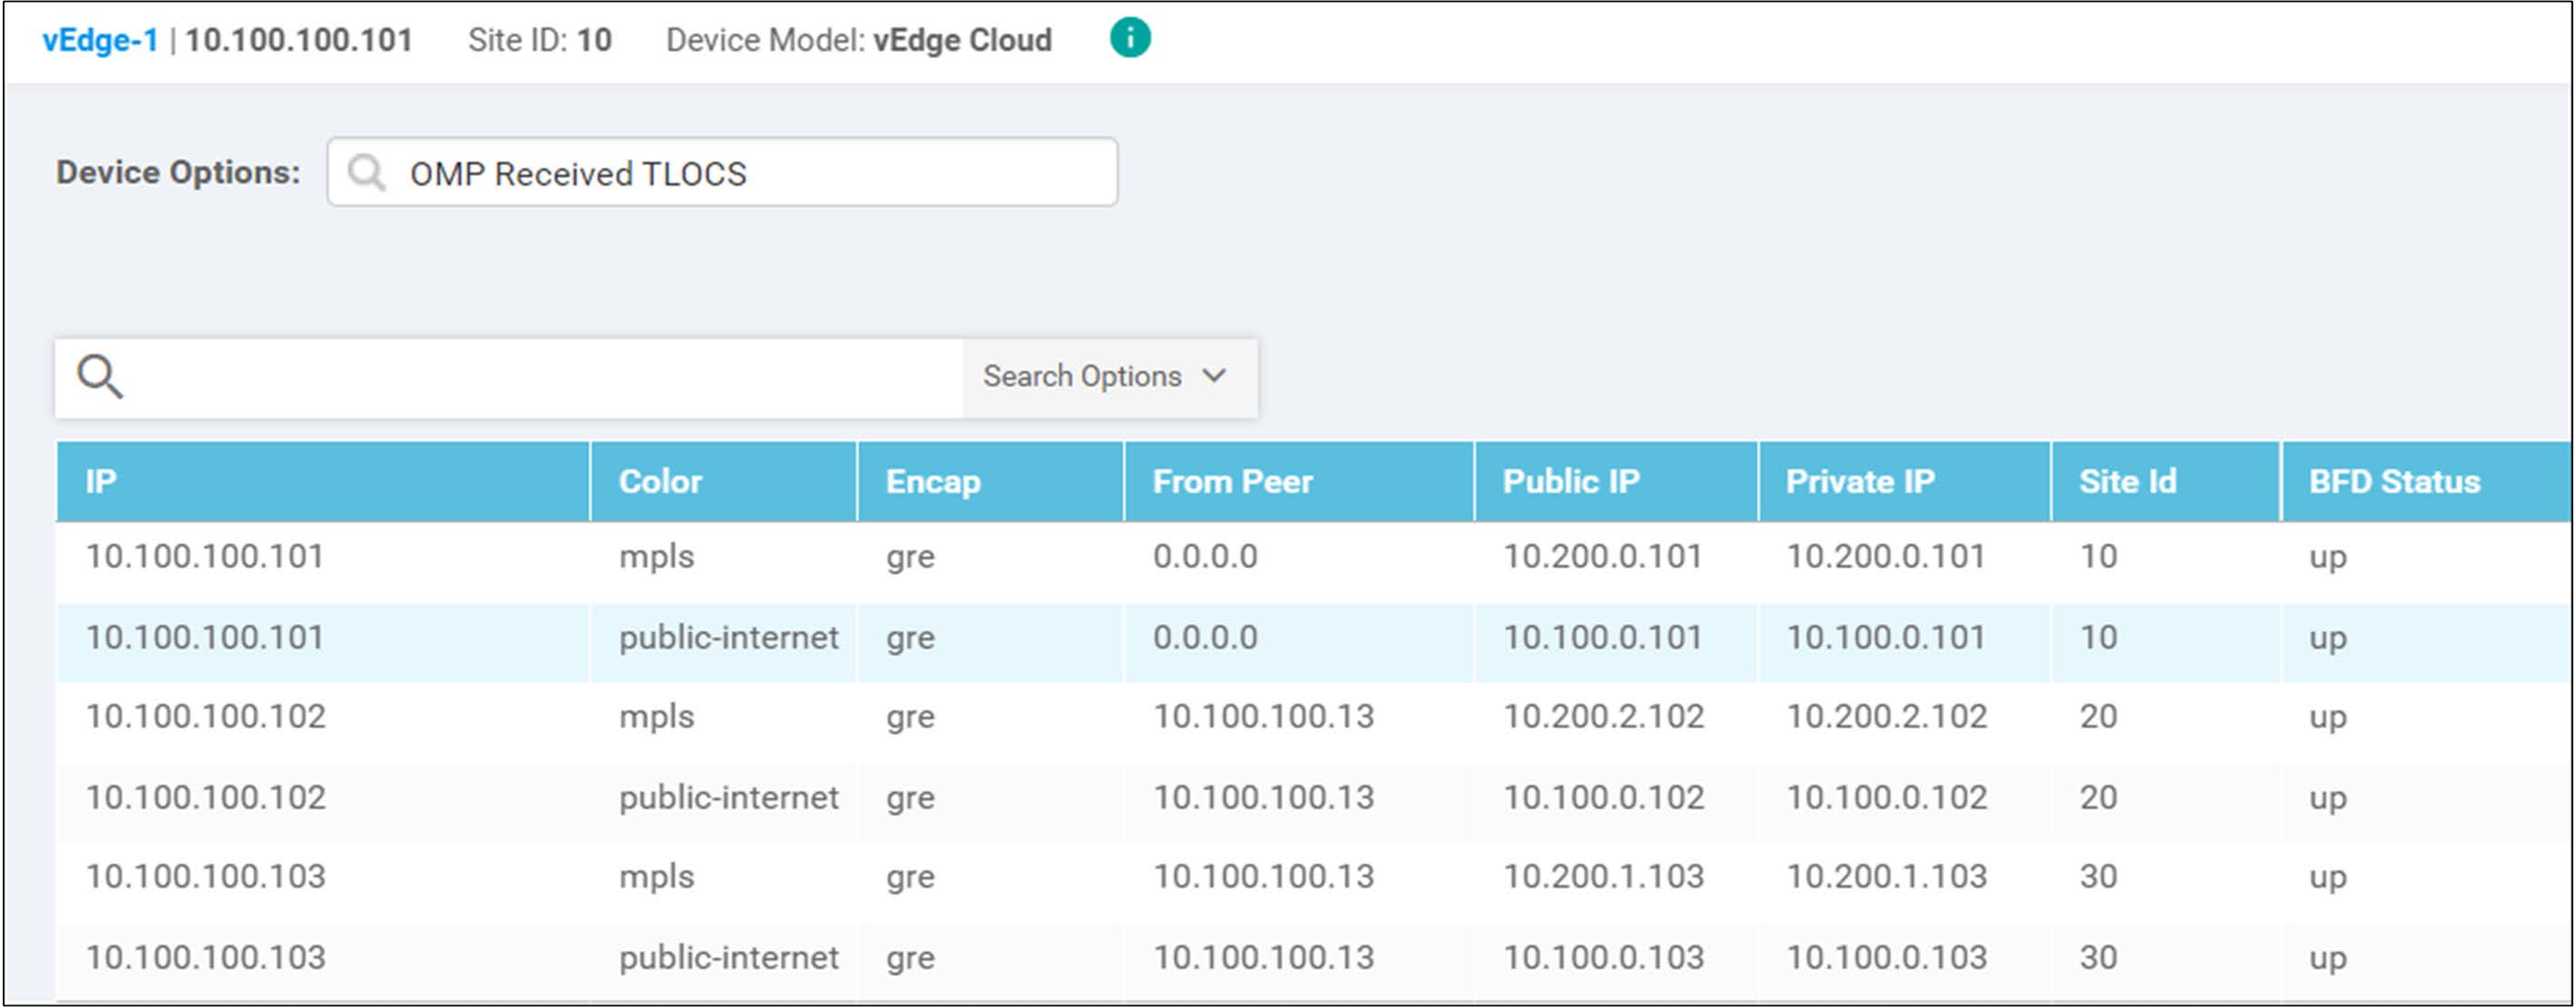Viewport: 2576px width, 1007px height.
Task: Sort by the BFD Status column header
Action: (x=2427, y=481)
